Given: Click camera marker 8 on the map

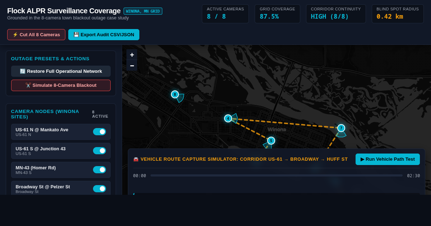Looking at the screenshot, I should (x=175, y=94).
